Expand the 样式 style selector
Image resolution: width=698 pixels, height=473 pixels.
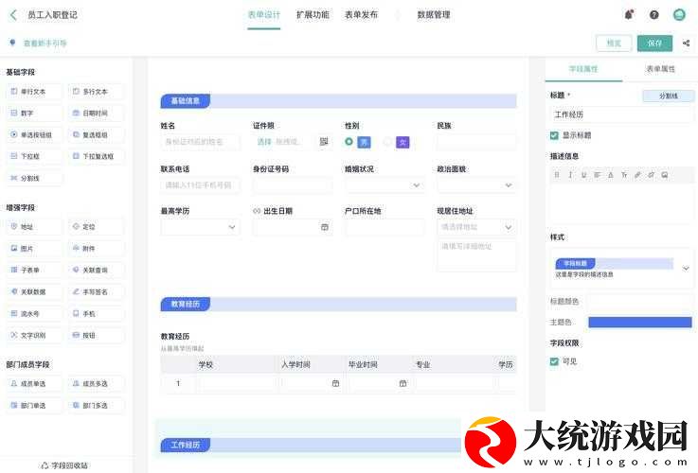[686, 268]
